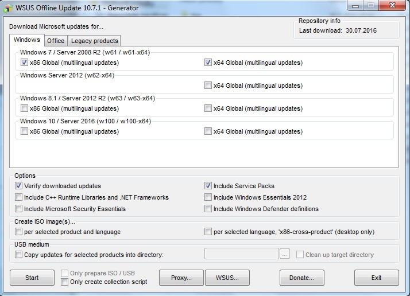Image resolution: width=410 pixels, height=296 pixels.
Task: Uncheck Windows 7 x64 Global updates
Action: coord(208,63)
